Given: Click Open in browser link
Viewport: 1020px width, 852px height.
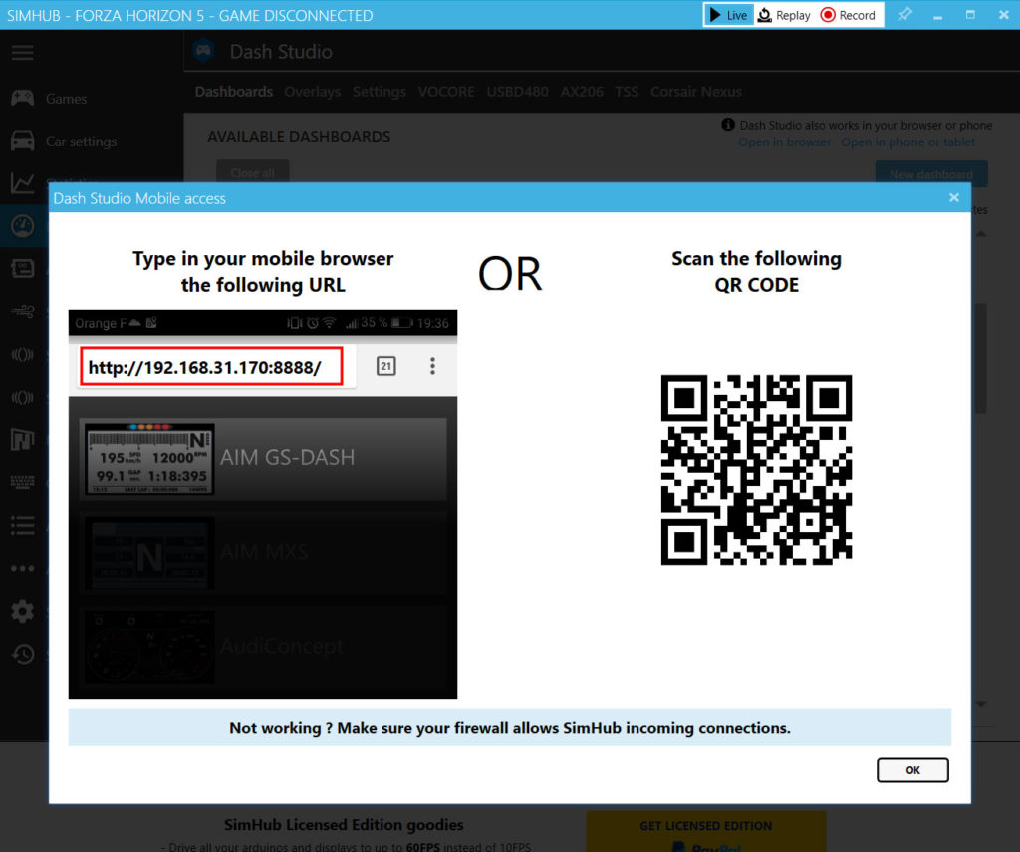Looking at the screenshot, I should (x=785, y=142).
